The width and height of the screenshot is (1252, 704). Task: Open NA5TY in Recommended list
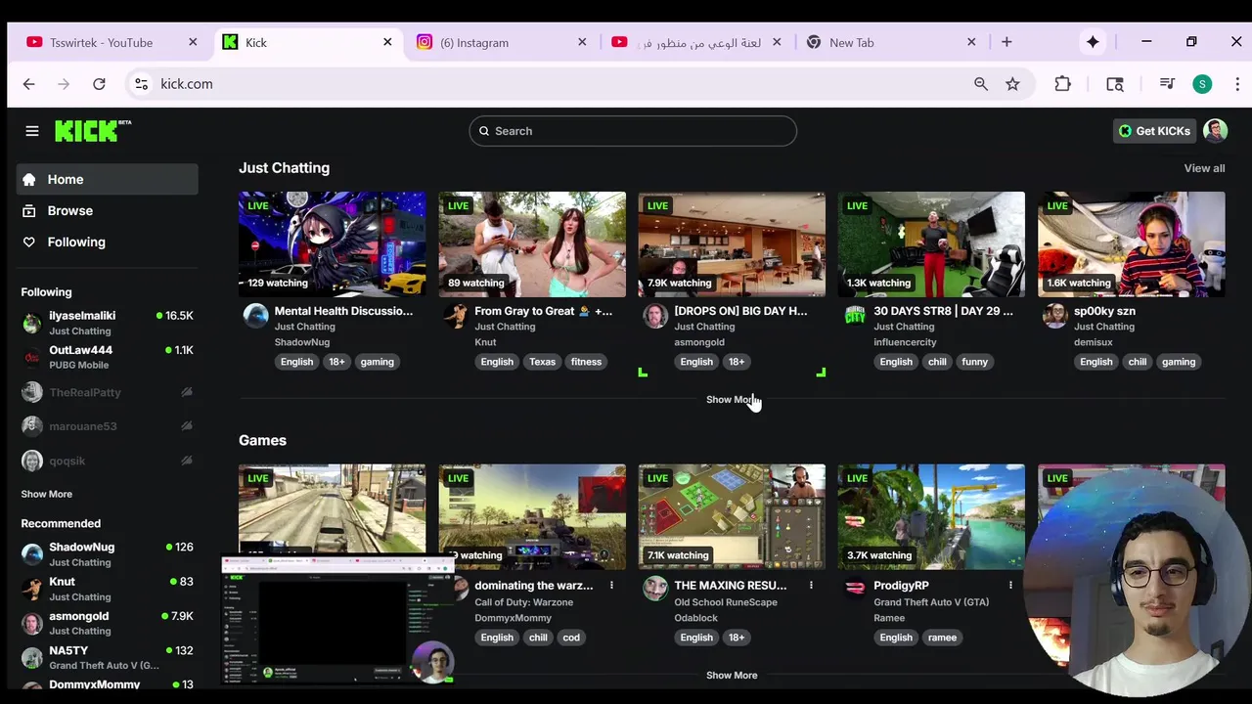tap(108, 657)
